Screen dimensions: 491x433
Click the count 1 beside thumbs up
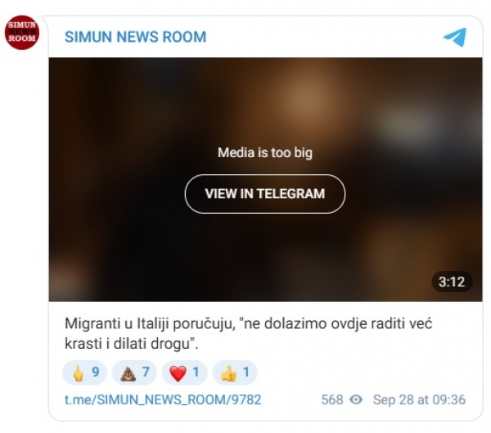point(246,372)
